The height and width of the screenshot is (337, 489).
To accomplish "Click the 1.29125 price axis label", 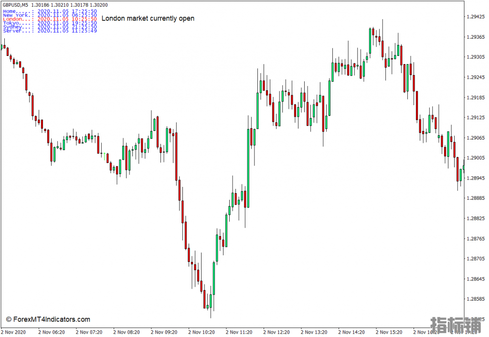I will coord(476,118).
